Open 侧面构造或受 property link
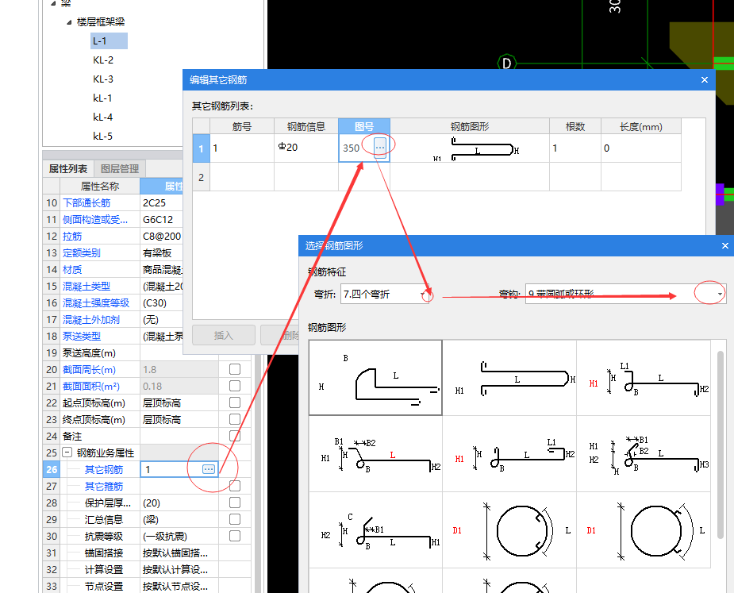Screen dimensions: 734x593 pyautogui.click(x=95, y=220)
